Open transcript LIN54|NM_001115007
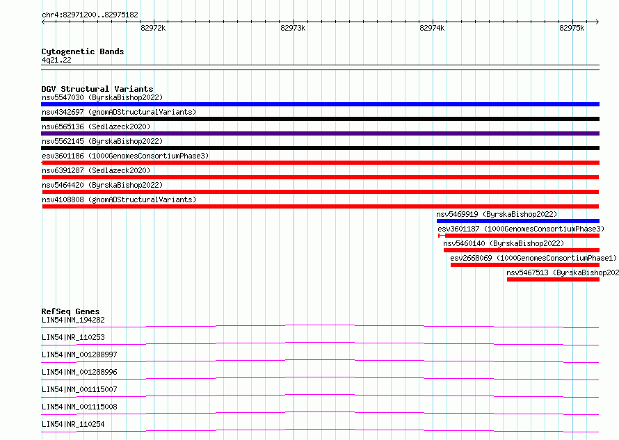This screenshot has height=440, width=619. 79,389
